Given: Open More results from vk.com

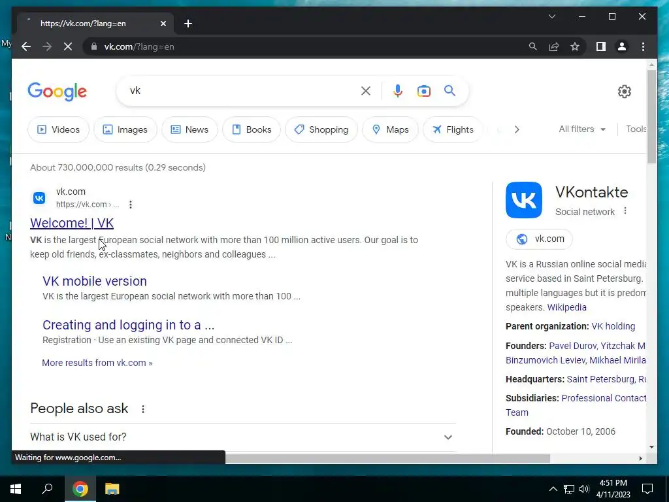Looking at the screenshot, I should 97,363.
